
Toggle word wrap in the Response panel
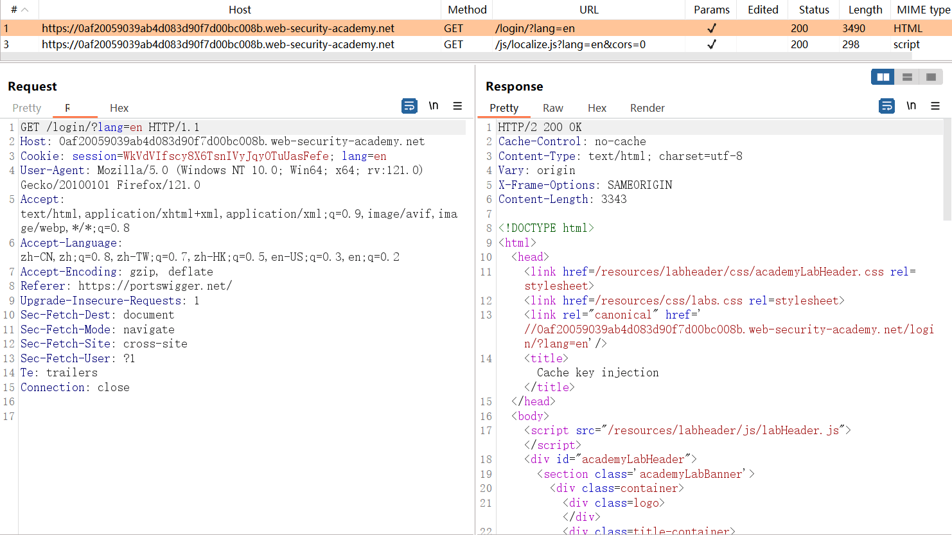[x=886, y=106]
